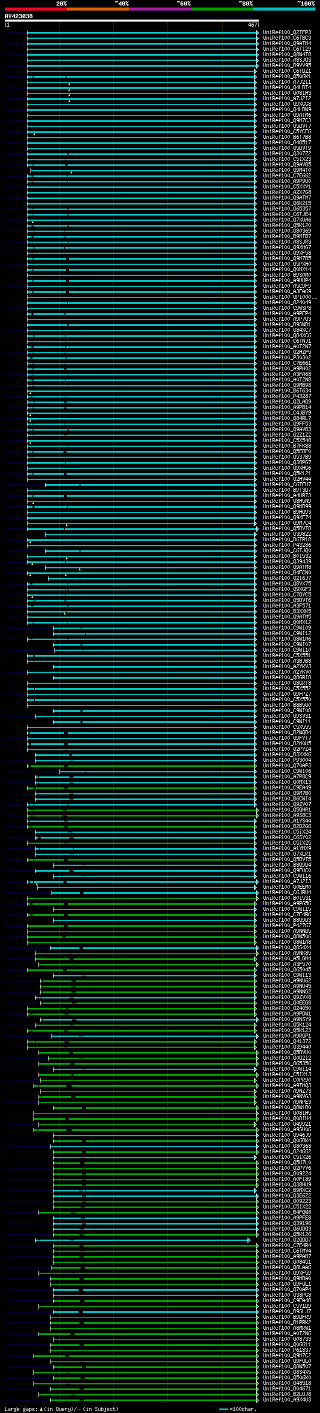Viewport: 320px width, 1413px height.
Task: Click the query end position 467
Action: click(252, 25)
